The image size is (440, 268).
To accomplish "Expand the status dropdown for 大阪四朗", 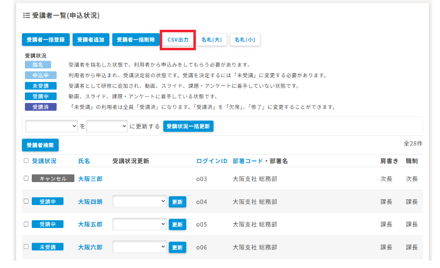I will (140, 202).
